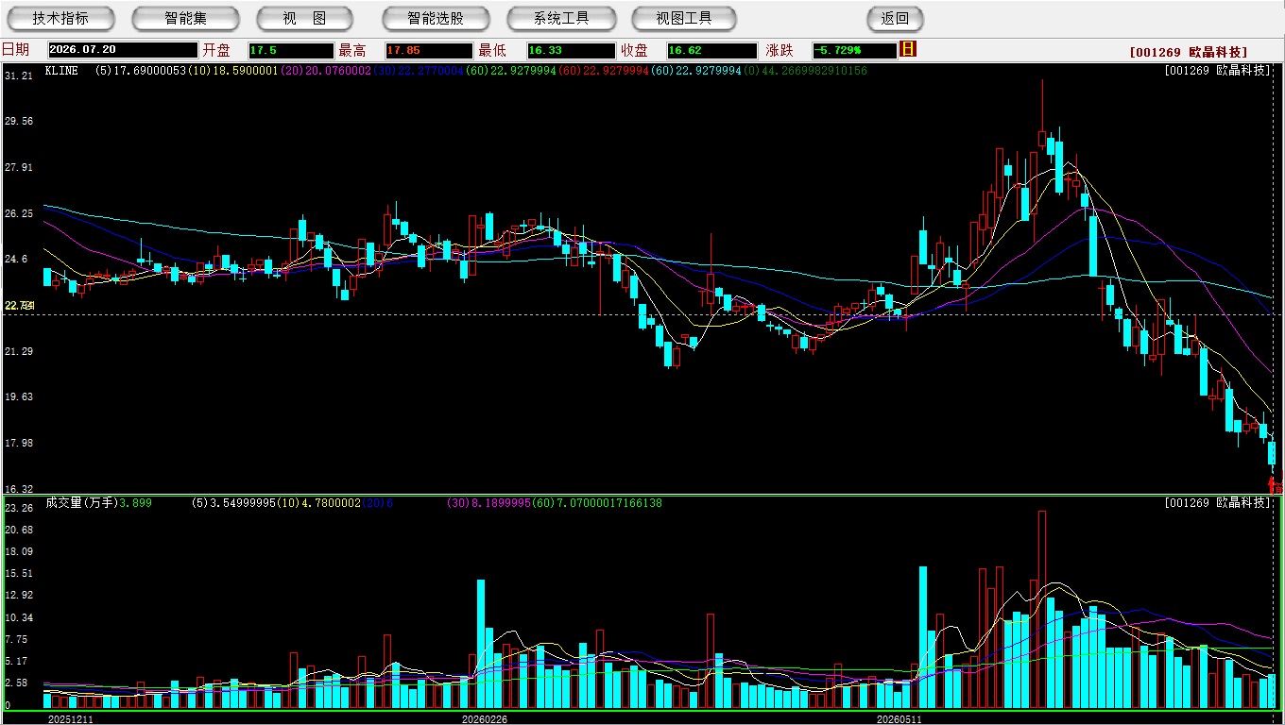Click the KLINE indicator label

[x=62, y=71]
